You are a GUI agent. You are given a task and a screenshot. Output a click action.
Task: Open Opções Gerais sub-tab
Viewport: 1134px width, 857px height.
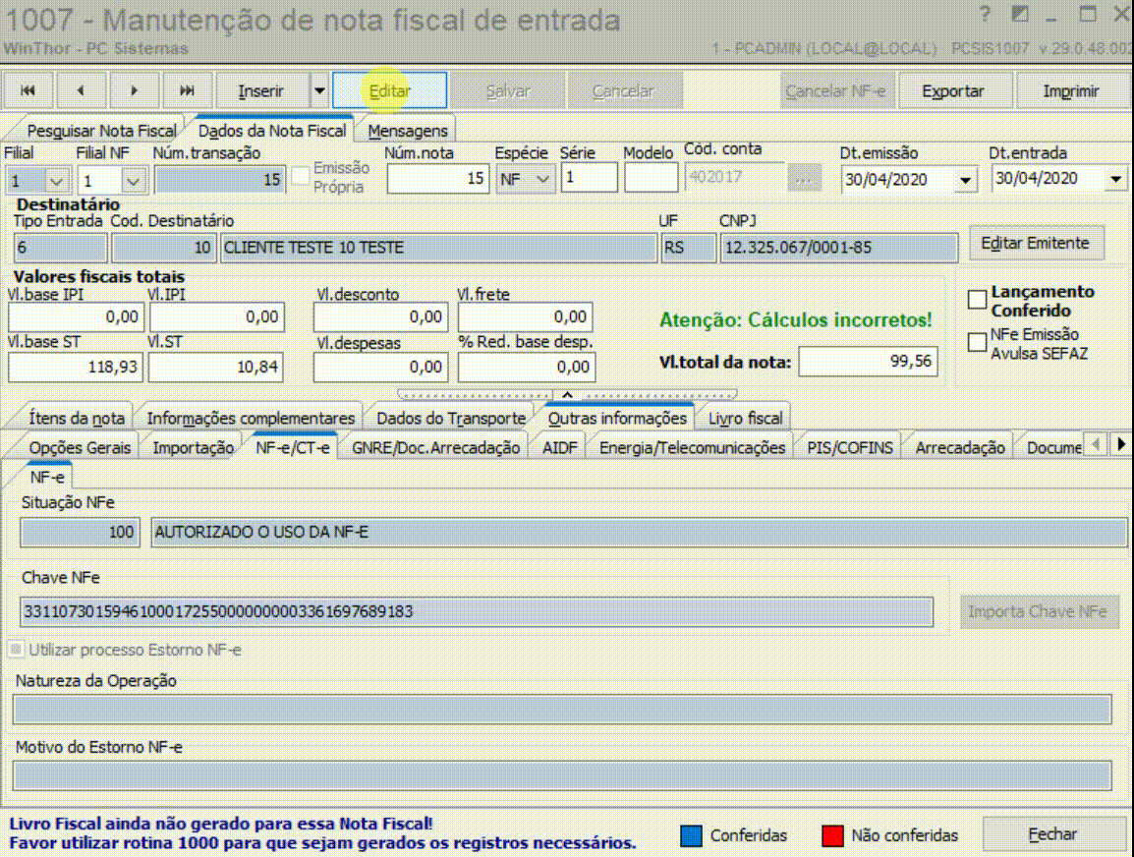(x=80, y=448)
